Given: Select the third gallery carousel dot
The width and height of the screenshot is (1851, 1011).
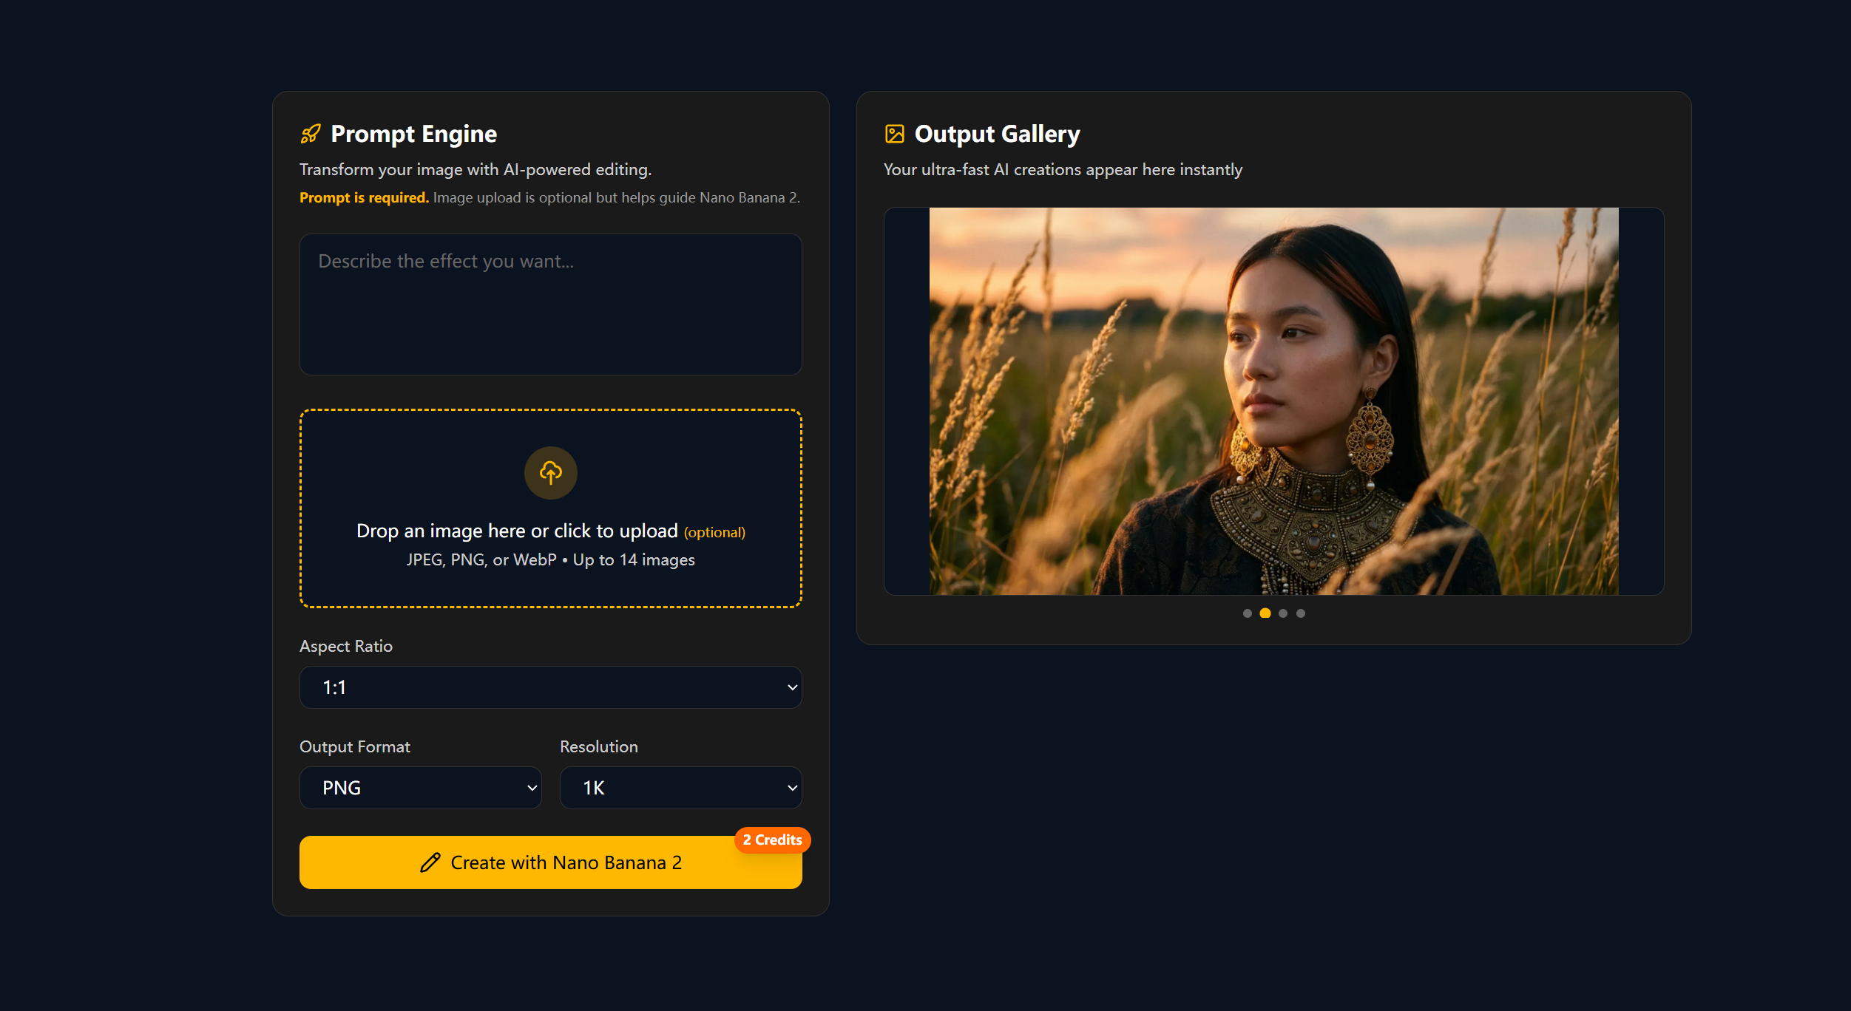Looking at the screenshot, I should 1283,613.
